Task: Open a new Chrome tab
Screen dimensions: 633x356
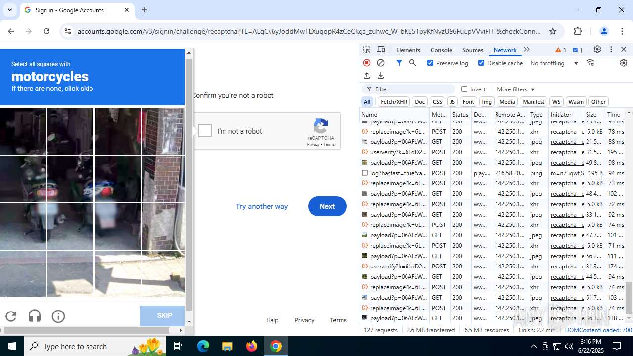Action: 144,10
